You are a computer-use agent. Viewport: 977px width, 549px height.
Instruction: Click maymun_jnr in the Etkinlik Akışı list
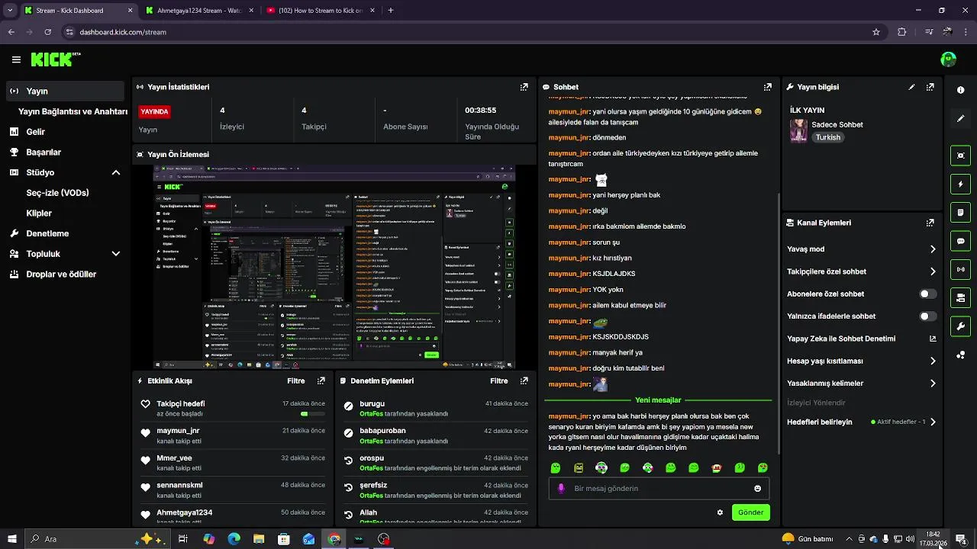coord(178,431)
